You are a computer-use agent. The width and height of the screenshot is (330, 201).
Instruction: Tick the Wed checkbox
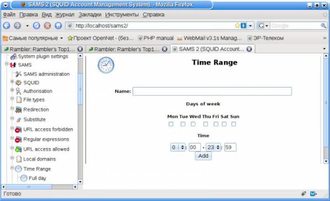tap(193, 124)
